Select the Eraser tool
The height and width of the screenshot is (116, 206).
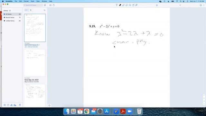(126, 5)
